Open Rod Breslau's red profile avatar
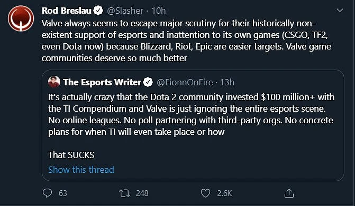This screenshot has height=206, width=355. tap(21, 18)
